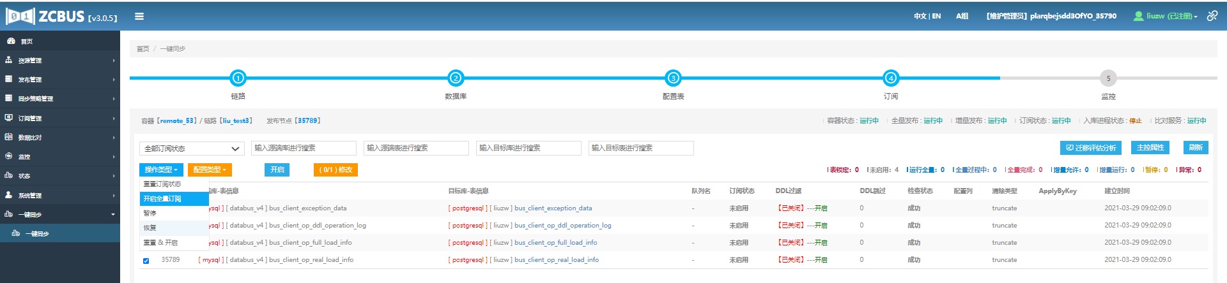This screenshot has height=283, width=1227.
Task: Click the 刷新 refresh button
Action: click(1195, 148)
